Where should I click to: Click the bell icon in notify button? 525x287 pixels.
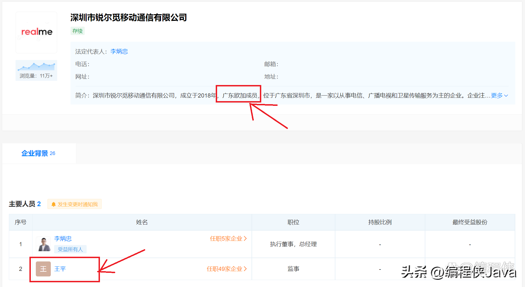54,204
